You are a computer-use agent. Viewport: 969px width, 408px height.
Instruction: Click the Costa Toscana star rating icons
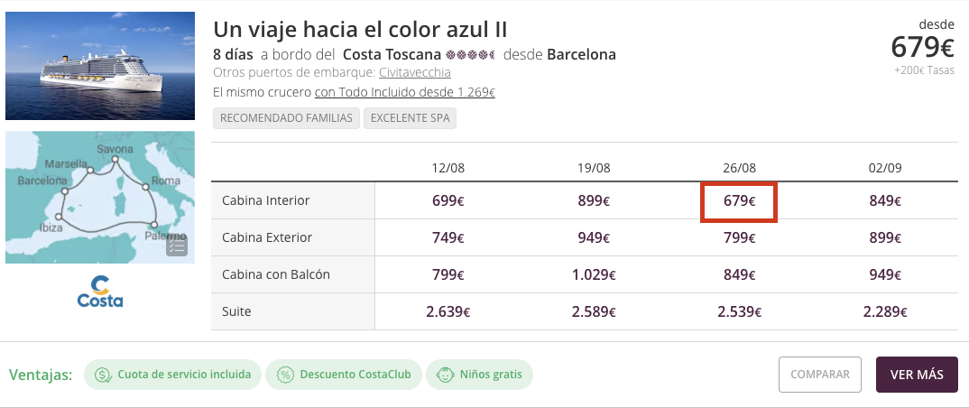point(470,55)
